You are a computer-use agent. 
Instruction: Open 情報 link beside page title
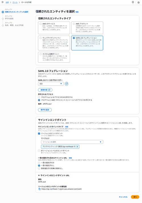77,12
